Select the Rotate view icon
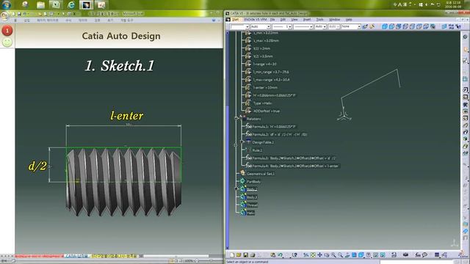This screenshot has width=470, height=264. click(x=327, y=255)
